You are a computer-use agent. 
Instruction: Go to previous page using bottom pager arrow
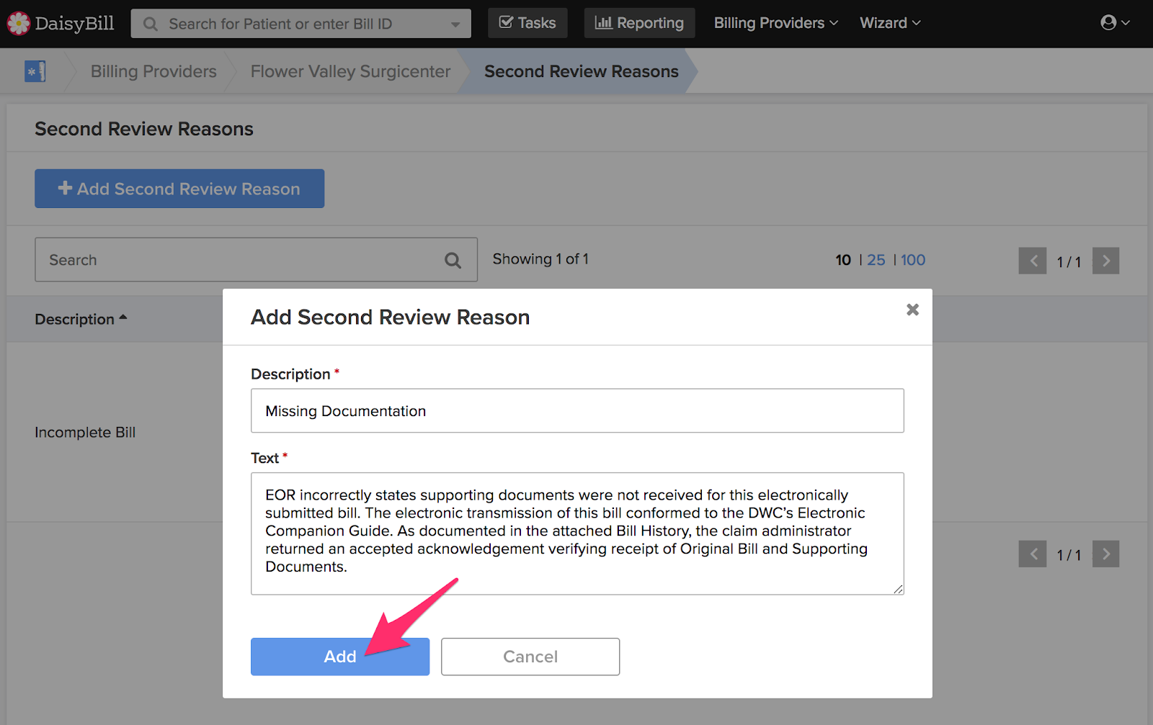(1033, 554)
